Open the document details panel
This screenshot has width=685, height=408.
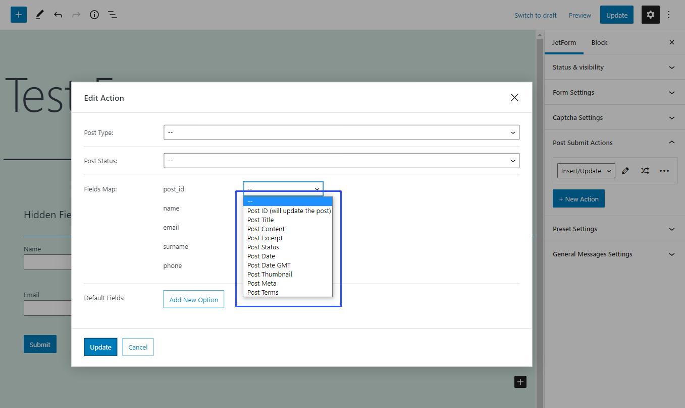(x=94, y=15)
